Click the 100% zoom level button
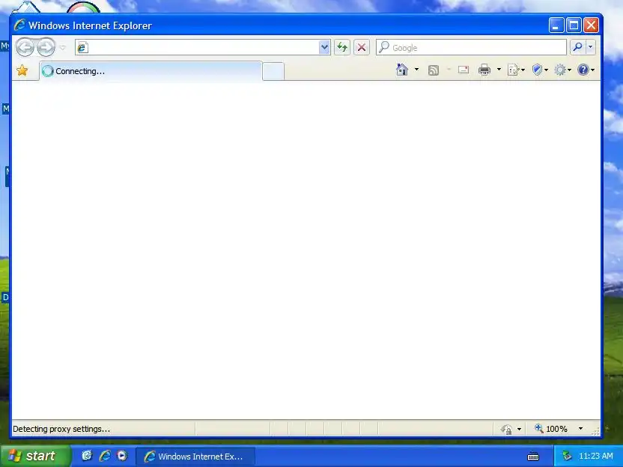The height and width of the screenshot is (467, 623). pos(550,429)
